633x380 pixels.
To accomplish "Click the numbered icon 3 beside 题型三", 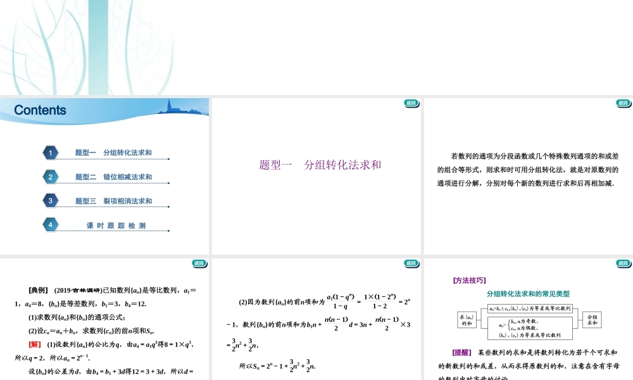I will pyautogui.click(x=51, y=200).
